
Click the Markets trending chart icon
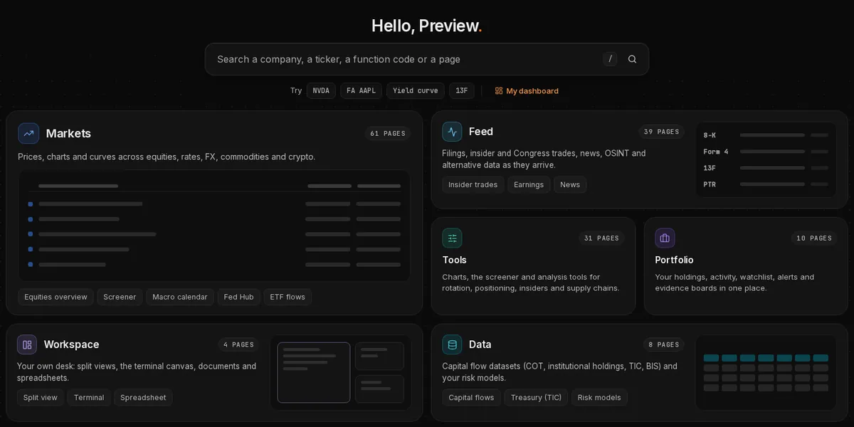[x=28, y=133]
